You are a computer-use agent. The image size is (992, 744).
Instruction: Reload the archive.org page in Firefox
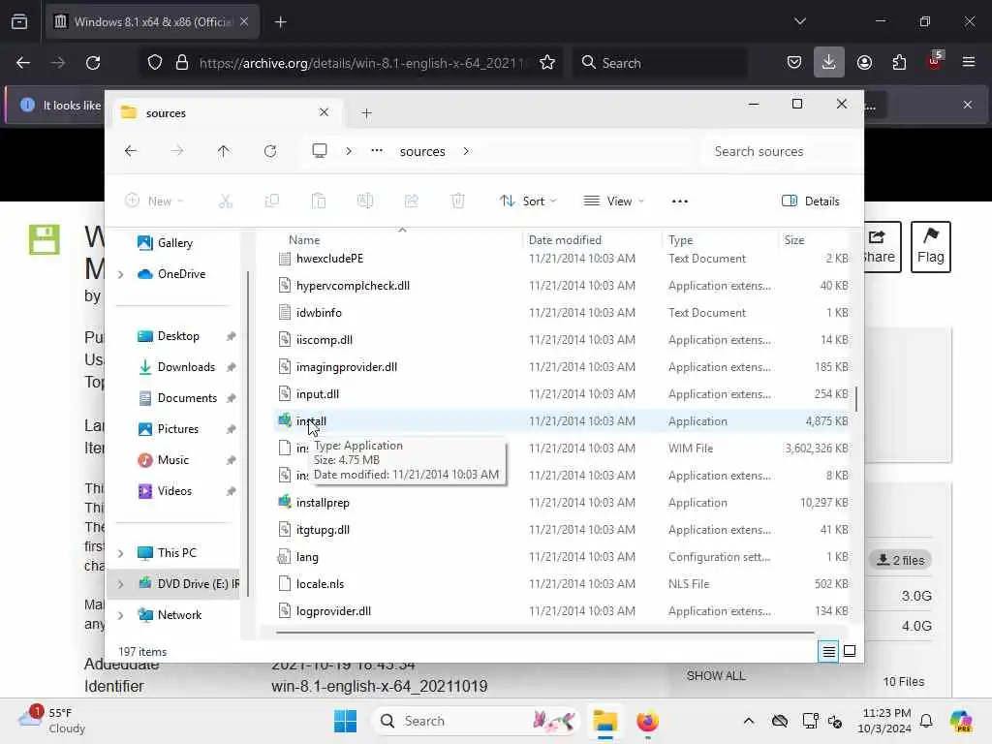coord(93,63)
